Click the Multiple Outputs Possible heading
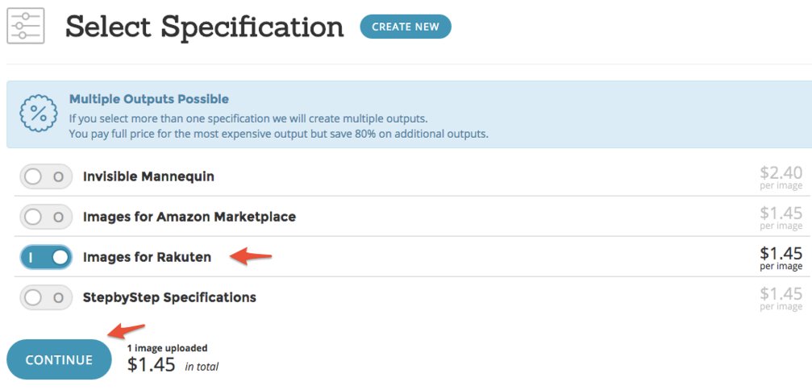Viewport: 812px width, 390px height. (149, 99)
